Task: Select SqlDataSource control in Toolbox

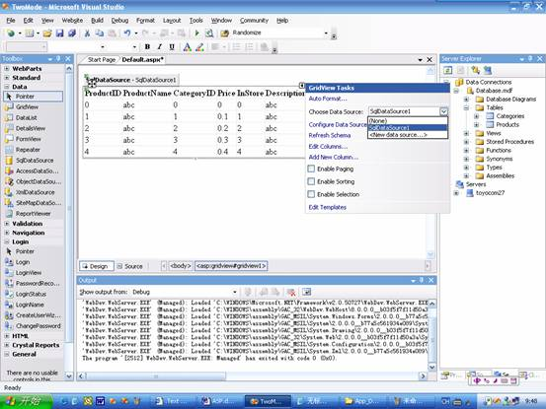Action: 35,161
